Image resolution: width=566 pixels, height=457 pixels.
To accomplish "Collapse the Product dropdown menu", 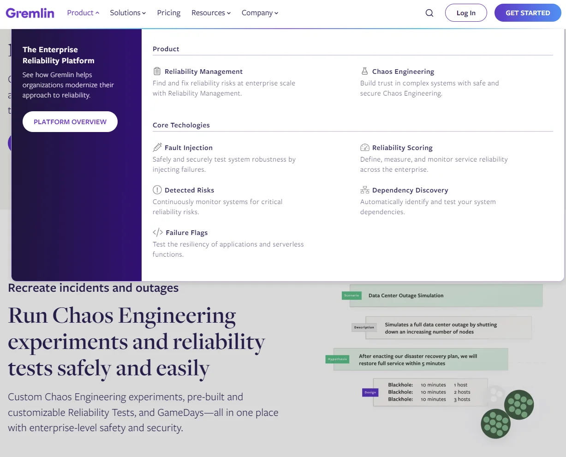I will [83, 13].
